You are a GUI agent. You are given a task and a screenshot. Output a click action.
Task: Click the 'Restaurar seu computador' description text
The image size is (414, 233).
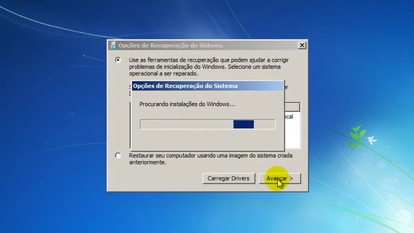(x=211, y=159)
